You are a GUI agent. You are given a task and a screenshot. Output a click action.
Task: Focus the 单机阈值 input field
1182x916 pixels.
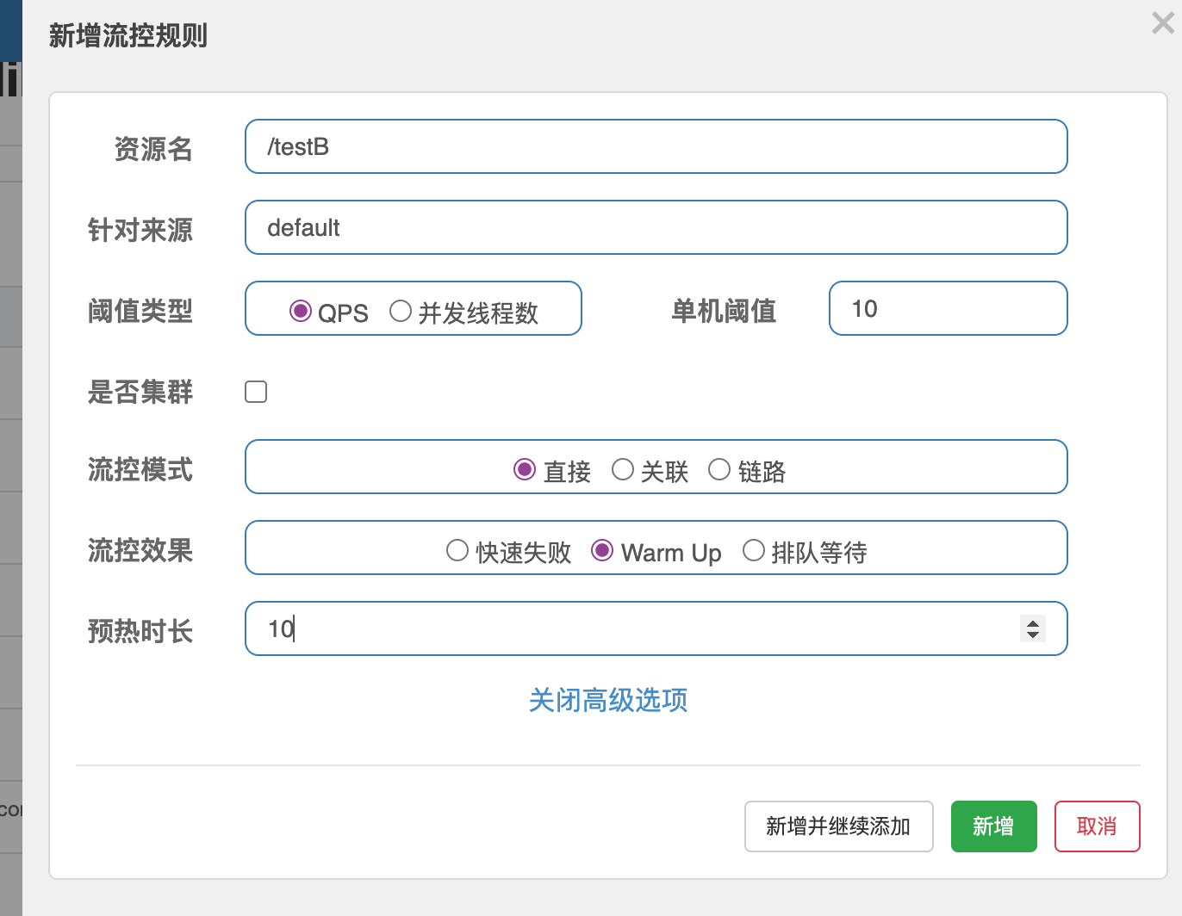tap(949, 308)
